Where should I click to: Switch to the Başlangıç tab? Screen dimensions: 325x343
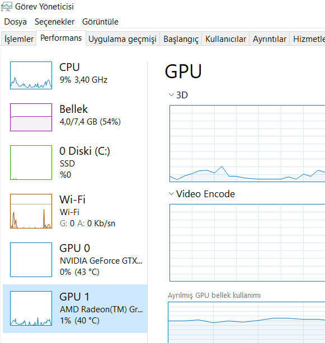[181, 39]
